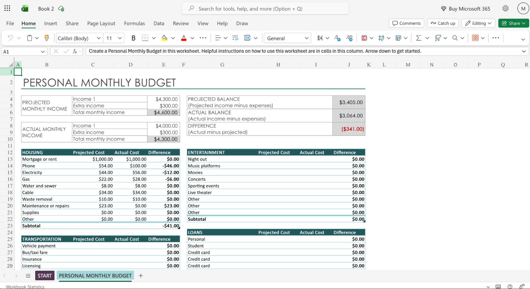Expand the Name Box dropdown A1
Screen dimensions: 530x289
click(x=43, y=51)
